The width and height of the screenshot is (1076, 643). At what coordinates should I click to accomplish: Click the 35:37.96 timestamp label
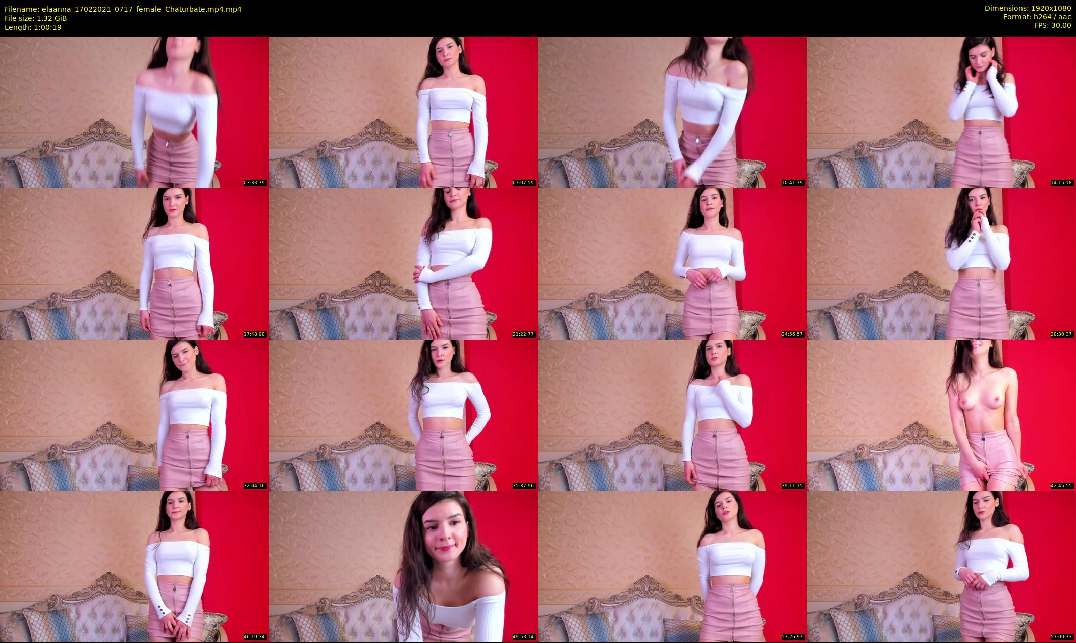(523, 486)
